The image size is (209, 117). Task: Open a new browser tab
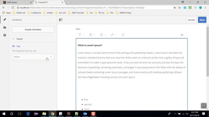[69, 2]
